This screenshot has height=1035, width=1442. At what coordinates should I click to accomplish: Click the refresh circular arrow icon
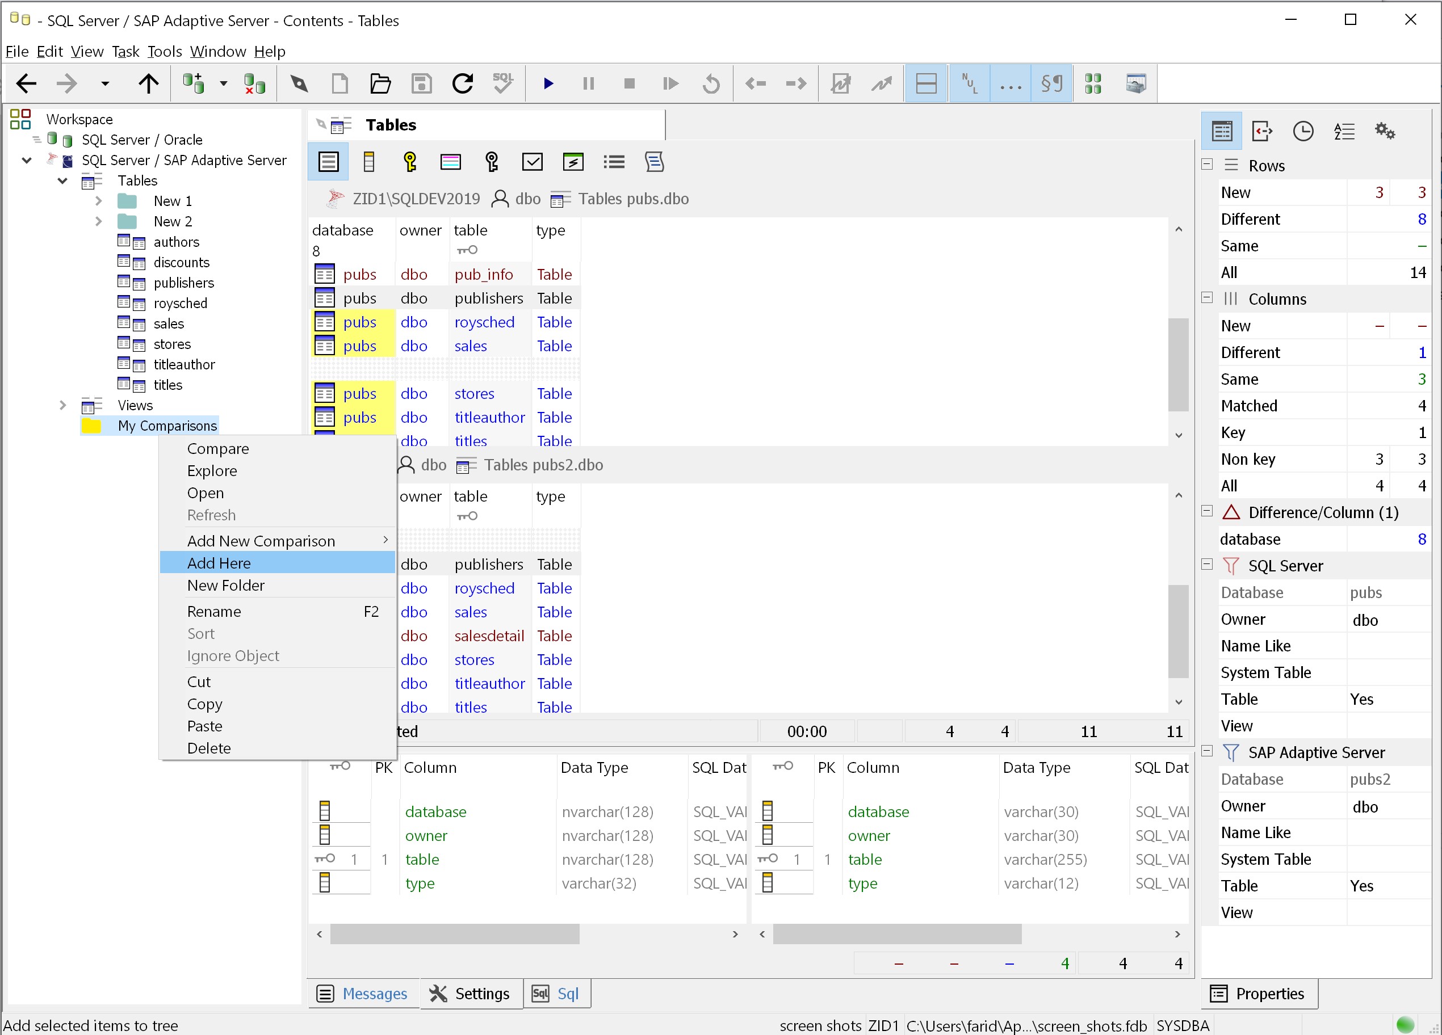pyautogui.click(x=462, y=83)
